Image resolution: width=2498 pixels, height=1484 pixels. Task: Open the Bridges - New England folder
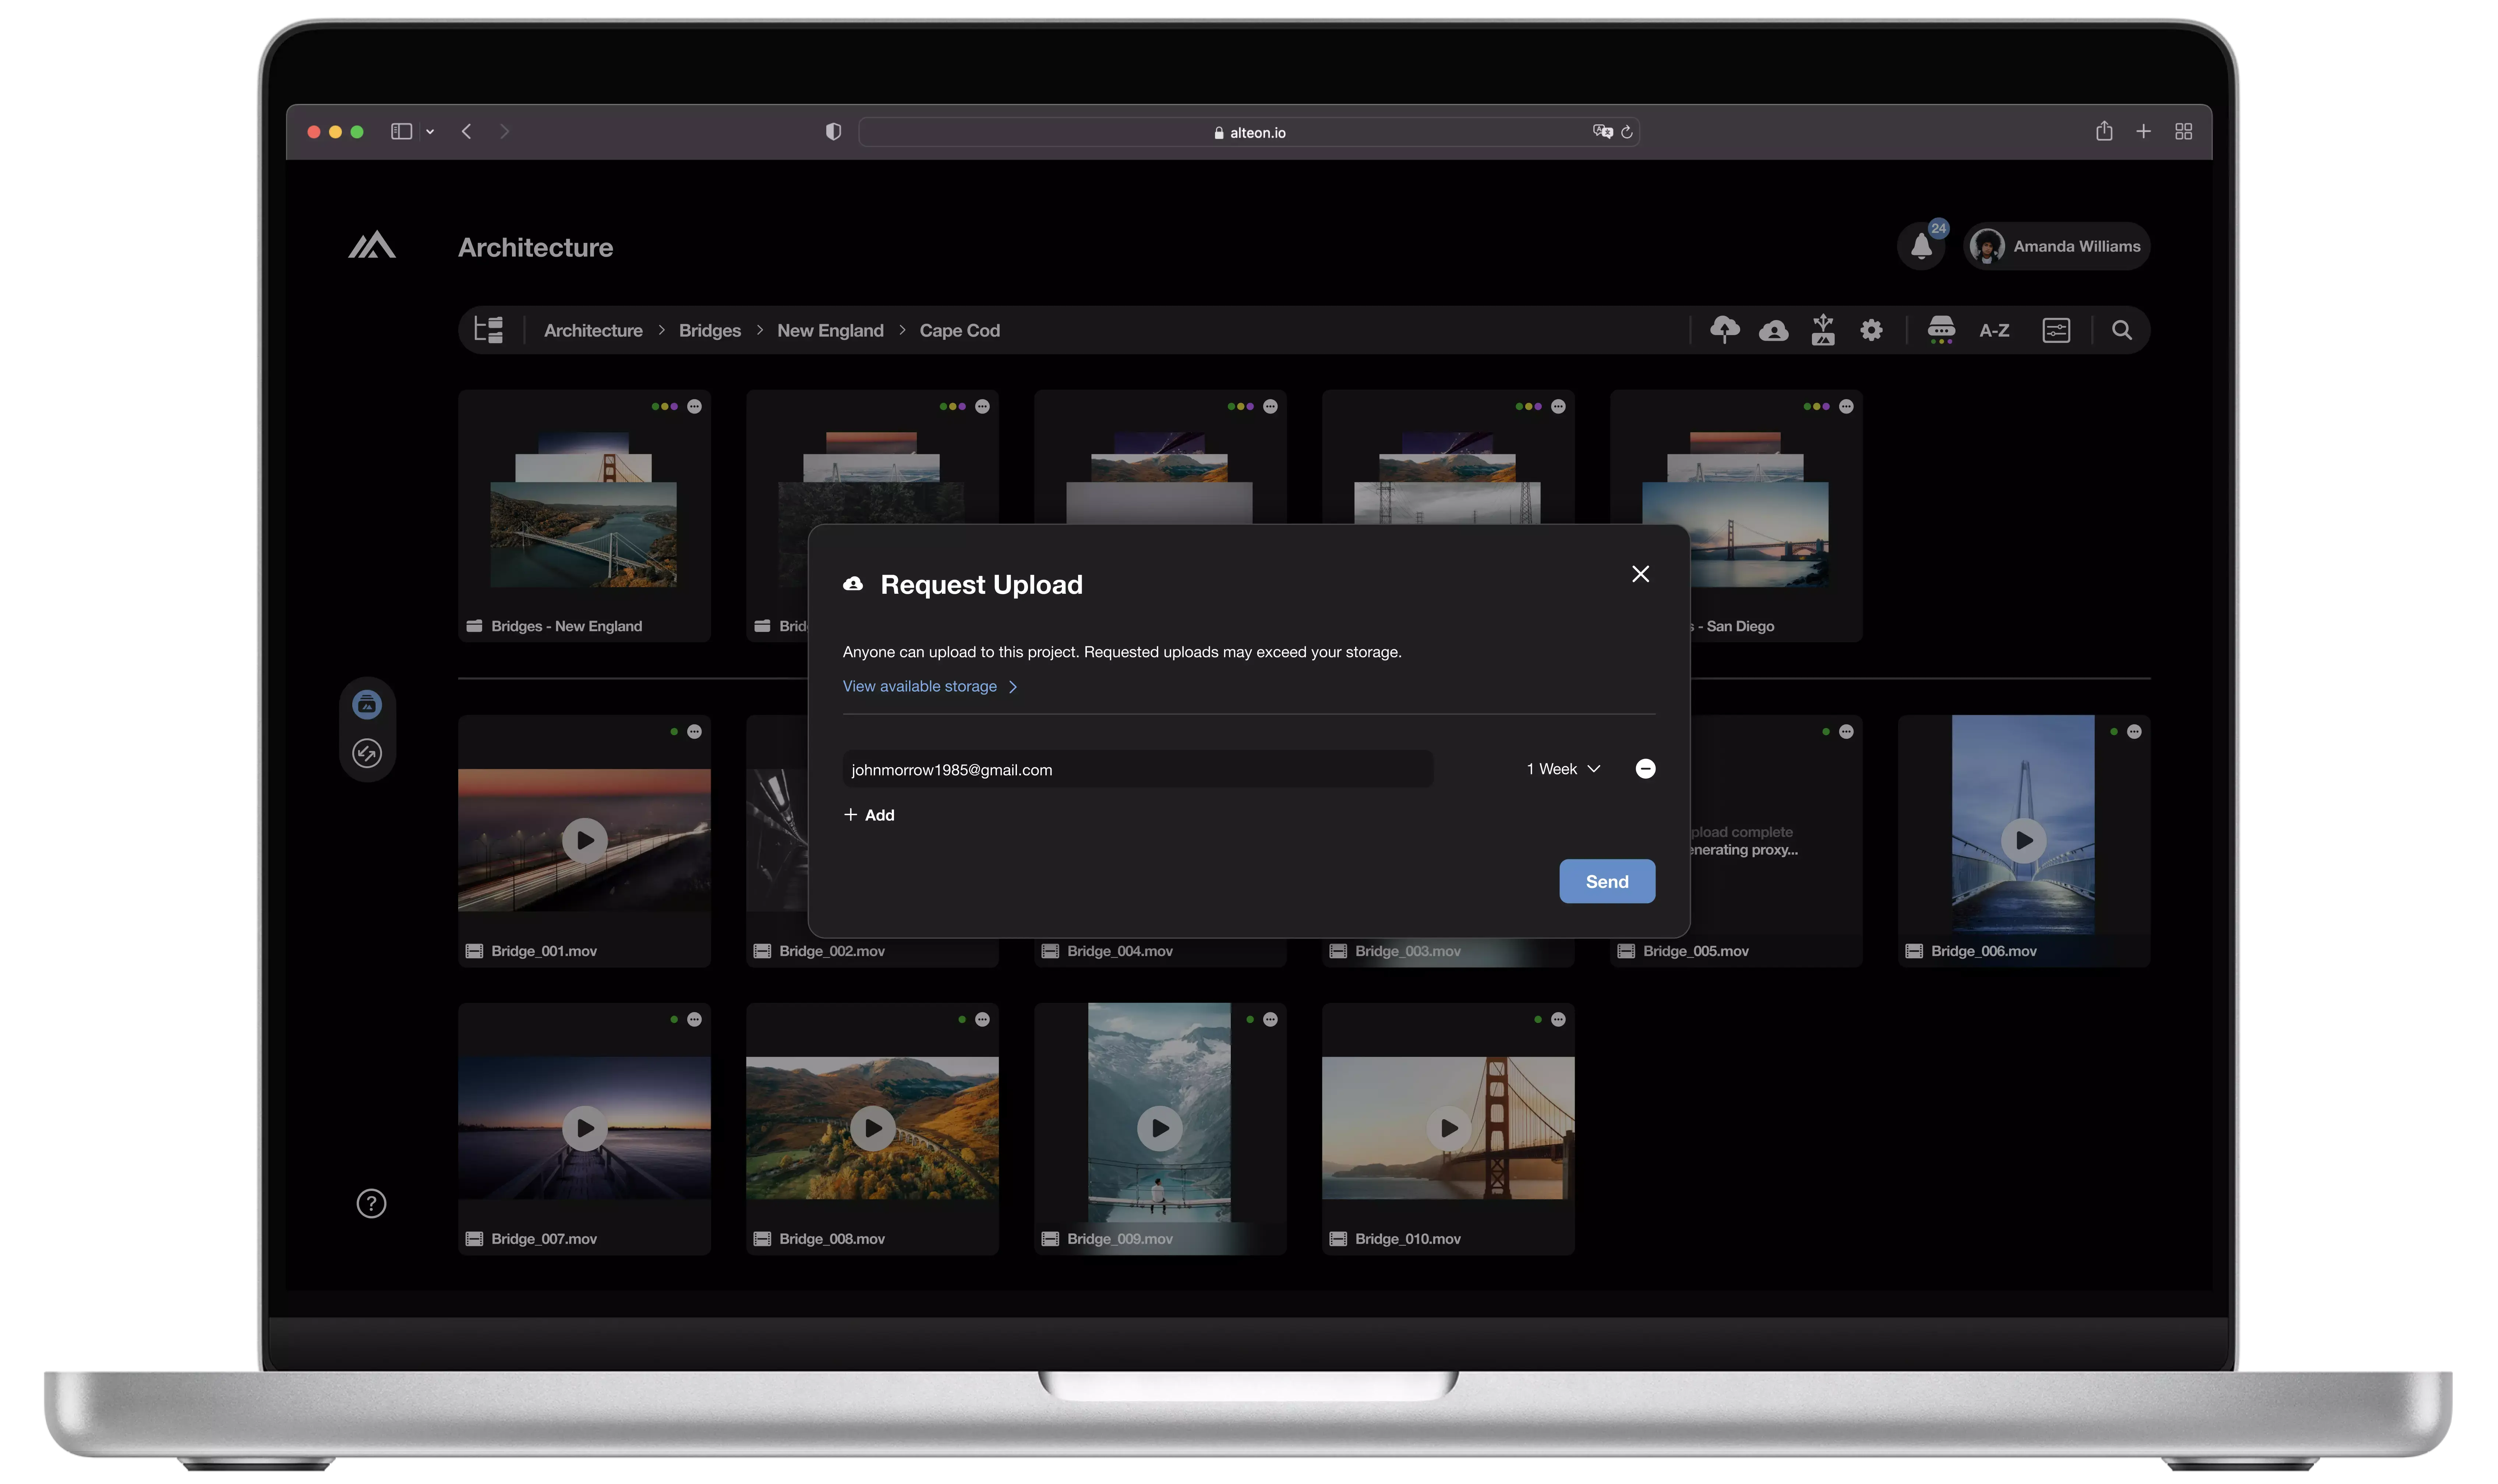(x=584, y=516)
